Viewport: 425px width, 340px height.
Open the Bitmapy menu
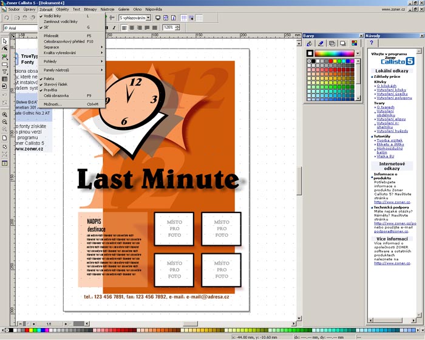point(90,10)
